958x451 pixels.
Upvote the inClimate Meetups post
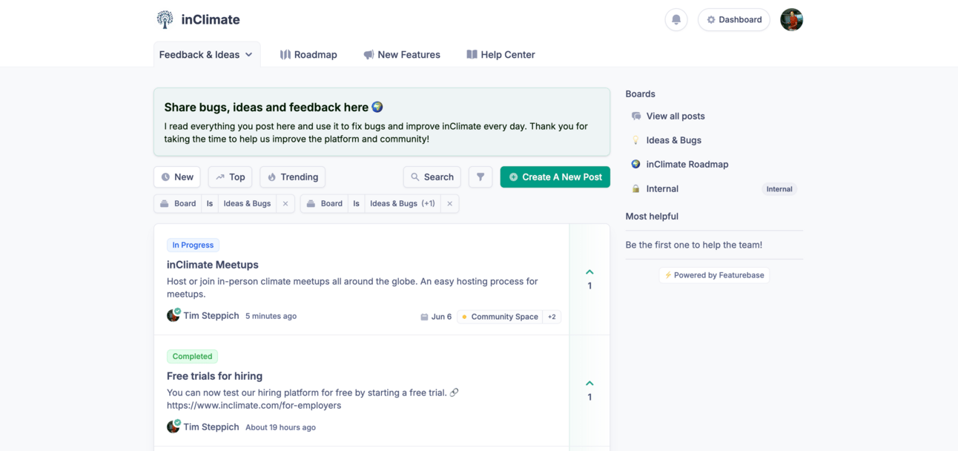[x=589, y=279]
